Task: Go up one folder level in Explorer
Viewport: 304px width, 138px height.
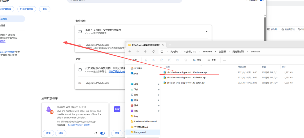Action: 145,52
